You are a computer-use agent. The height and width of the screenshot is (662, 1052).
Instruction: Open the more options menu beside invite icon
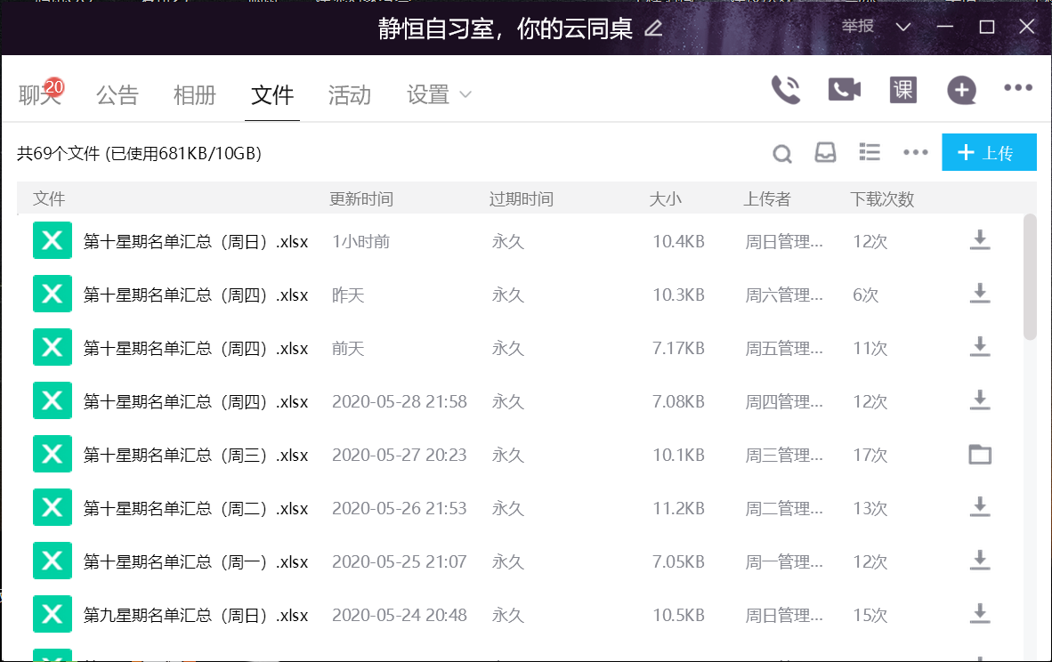[1017, 88]
